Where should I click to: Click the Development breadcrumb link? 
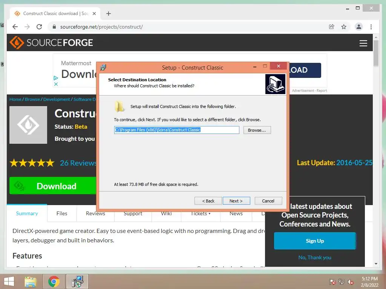point(57,99)
